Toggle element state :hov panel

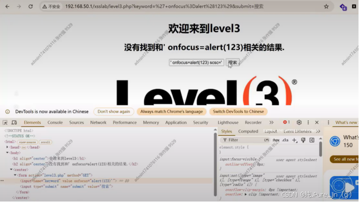(x=276, y=140)
